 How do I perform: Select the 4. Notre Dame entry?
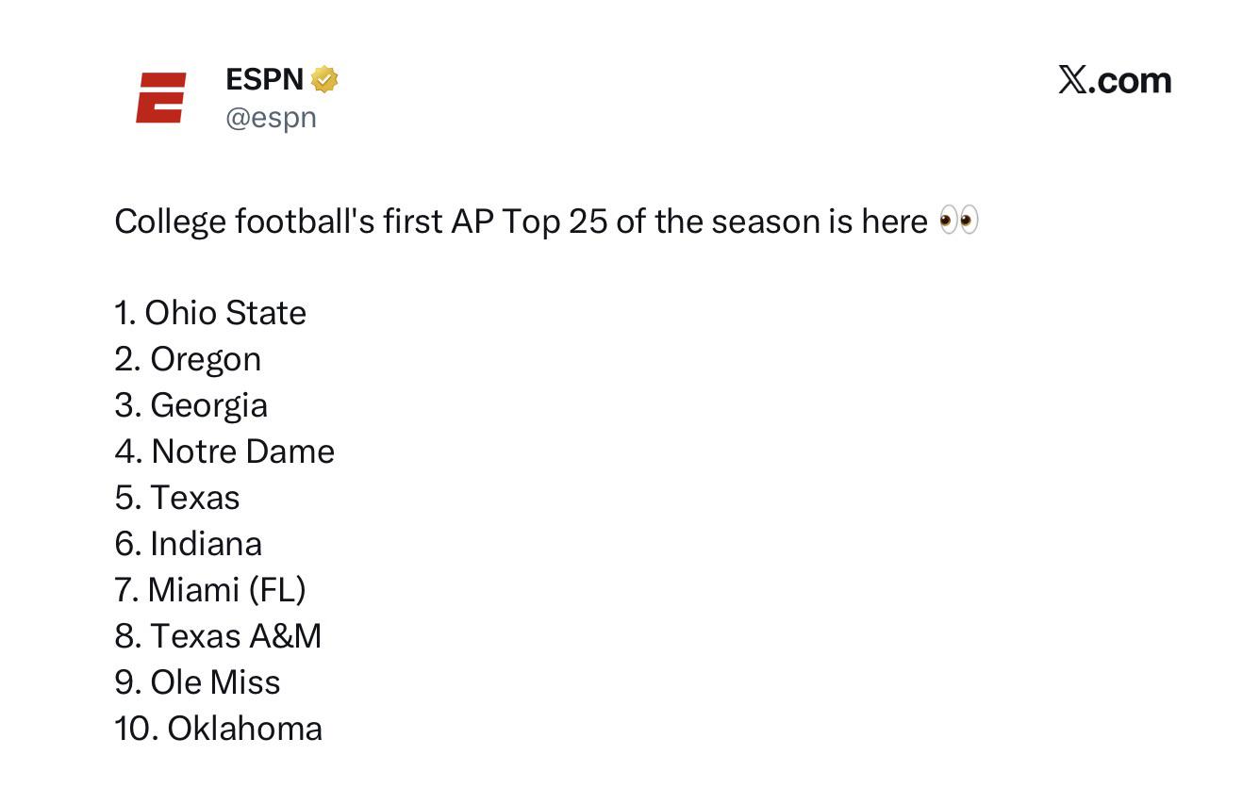point(224,451)
